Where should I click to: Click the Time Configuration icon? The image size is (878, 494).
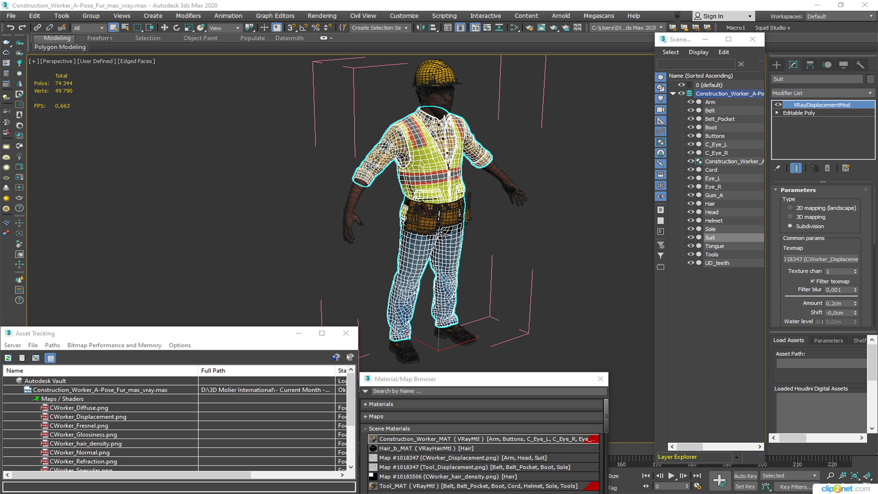(697, 486)
